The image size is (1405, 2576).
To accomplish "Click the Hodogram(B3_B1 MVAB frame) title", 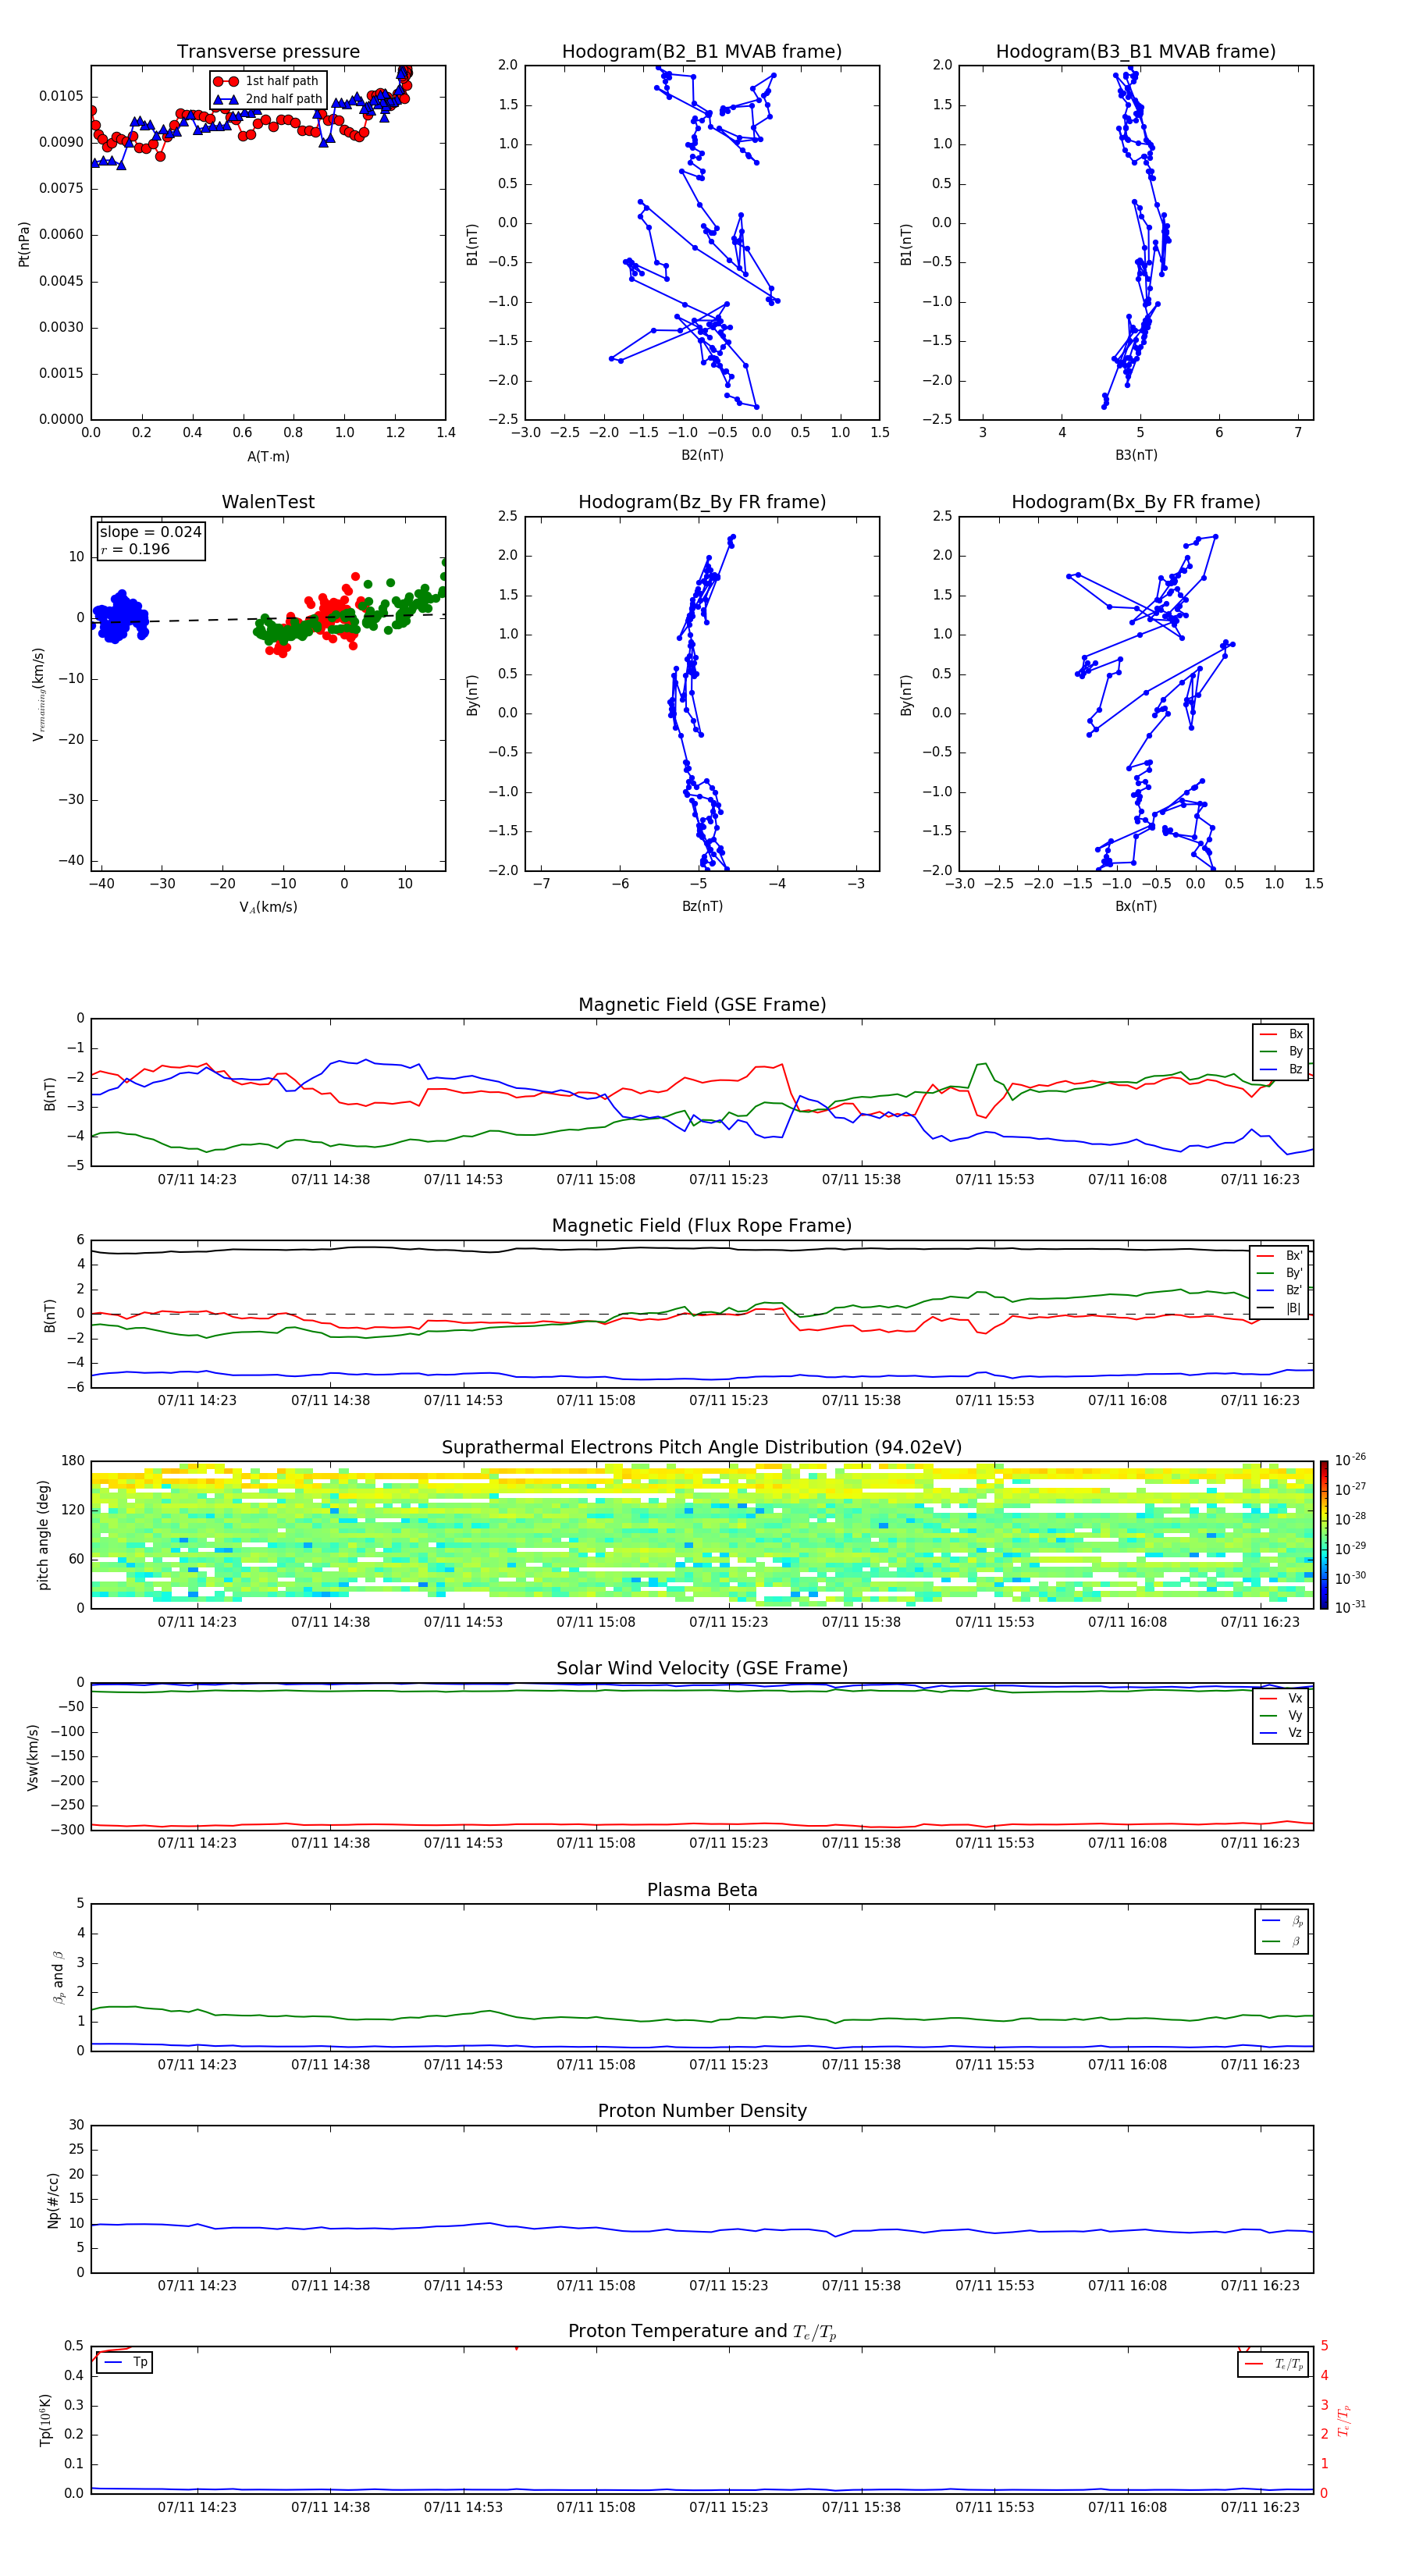I will pyautogui.click(x=1136, y=52).
